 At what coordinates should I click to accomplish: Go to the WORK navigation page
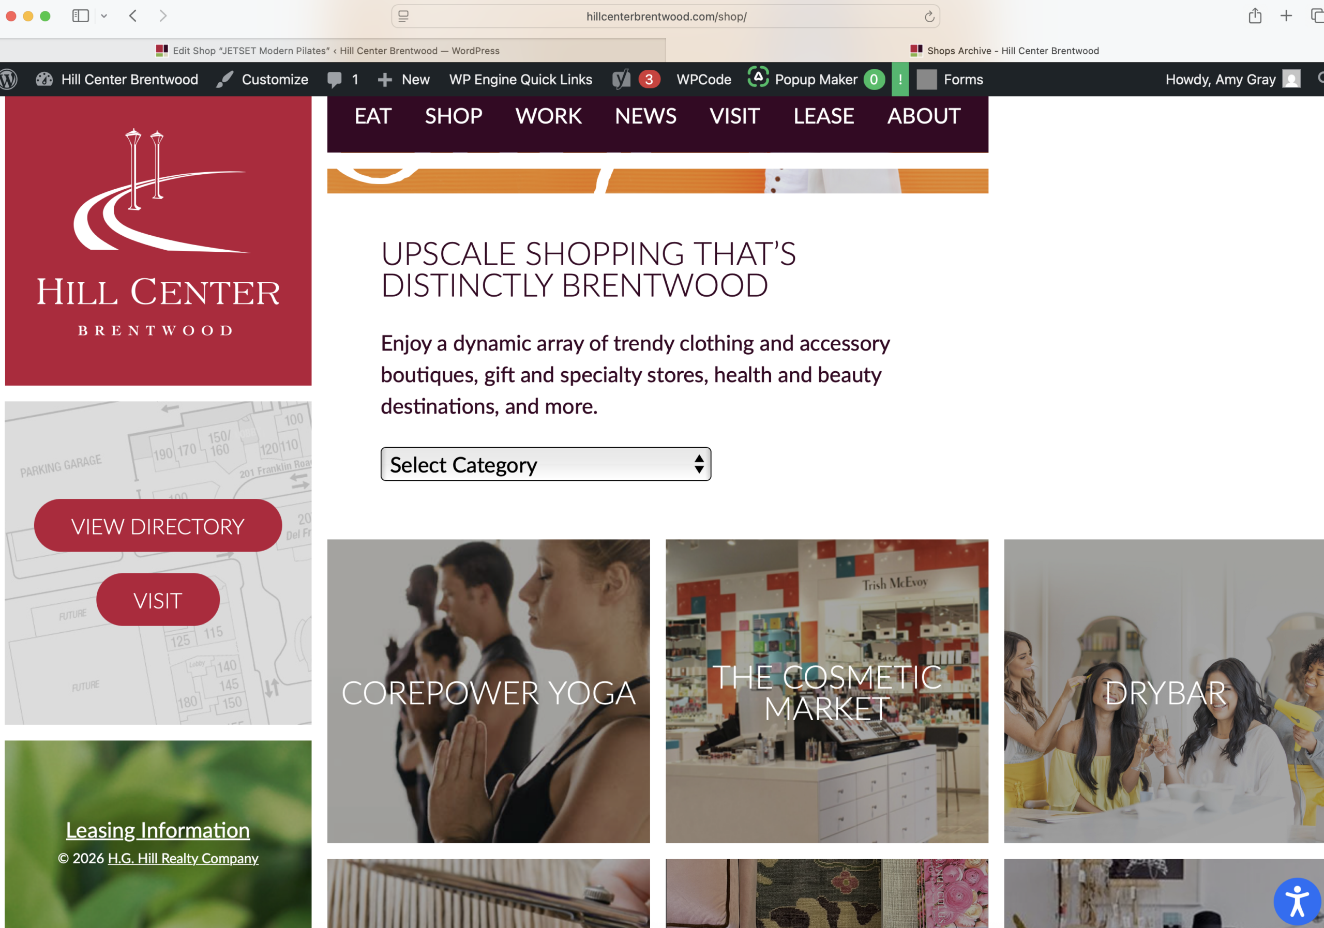(x=548, y=116)
